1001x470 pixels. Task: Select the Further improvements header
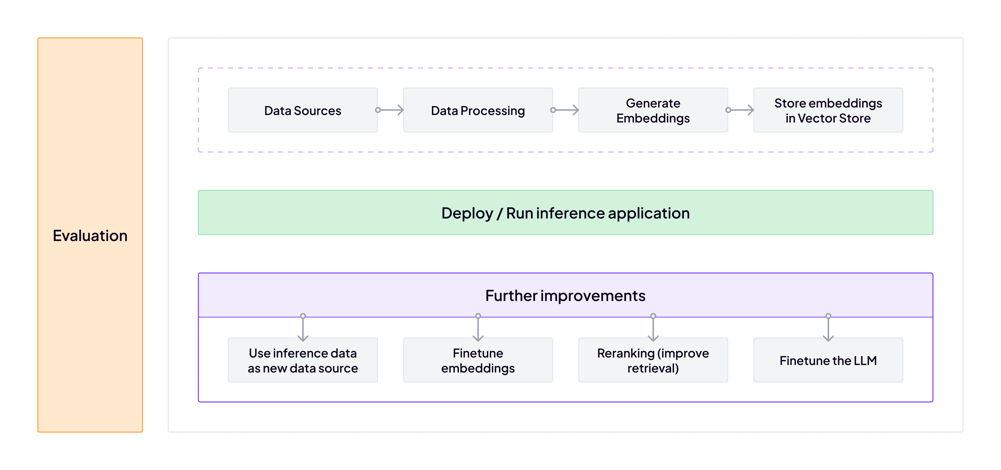click(x=565, y=295)
